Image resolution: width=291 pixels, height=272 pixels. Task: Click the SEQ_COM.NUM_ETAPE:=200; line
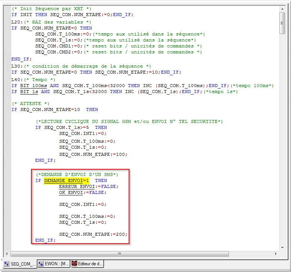pos(93,234)
